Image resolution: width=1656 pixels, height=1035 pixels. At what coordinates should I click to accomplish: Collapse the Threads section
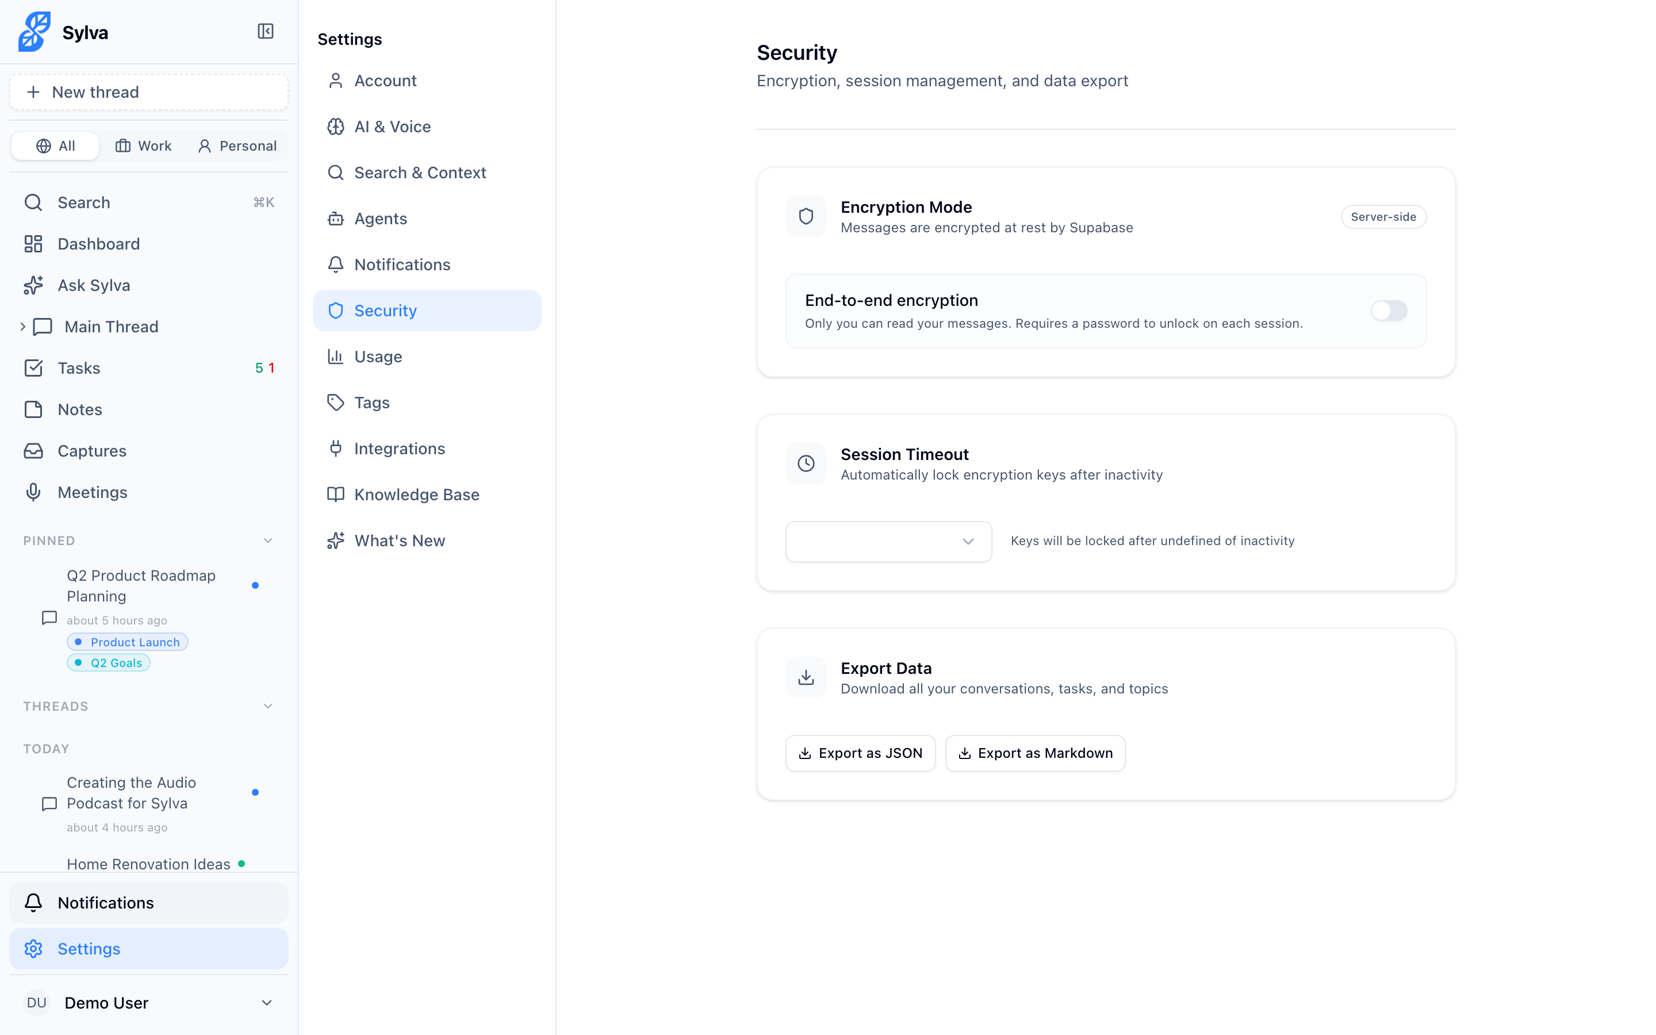coord(267,707)
